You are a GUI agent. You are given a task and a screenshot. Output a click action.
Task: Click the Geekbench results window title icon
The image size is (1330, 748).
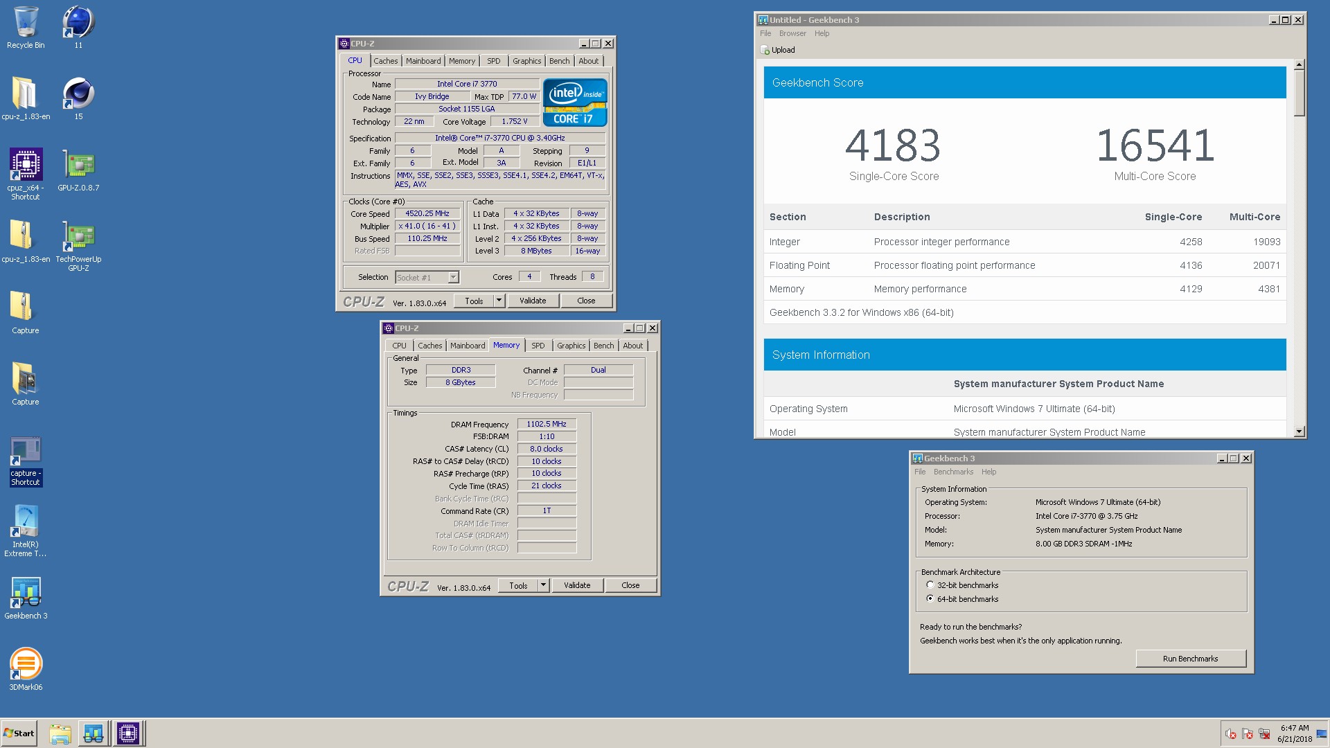(x=763, y=20)
